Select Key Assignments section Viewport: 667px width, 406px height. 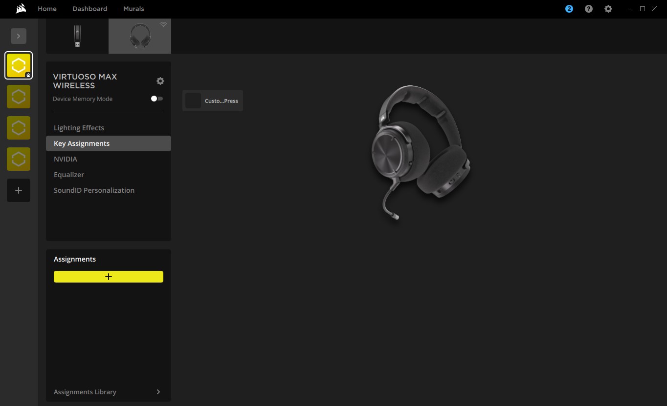click(x=109, y=143)
